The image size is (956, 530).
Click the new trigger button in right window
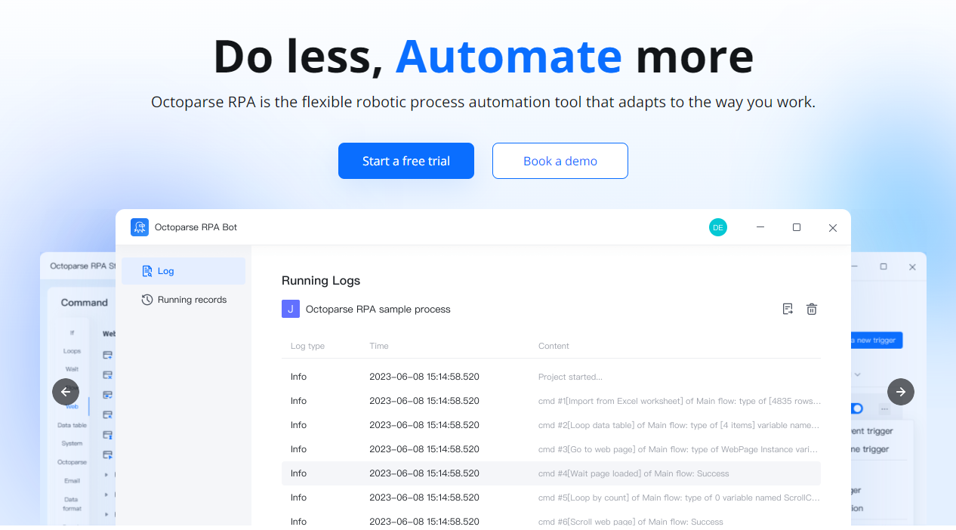point(876,340)
